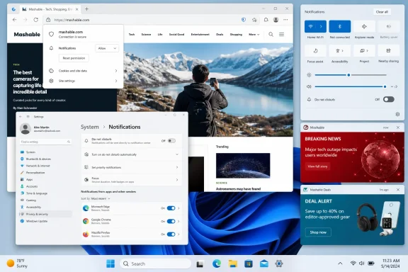408x272 pixels.
Task: Click the trending astronomers article thumbnail
Action: [x=243, y=166]
